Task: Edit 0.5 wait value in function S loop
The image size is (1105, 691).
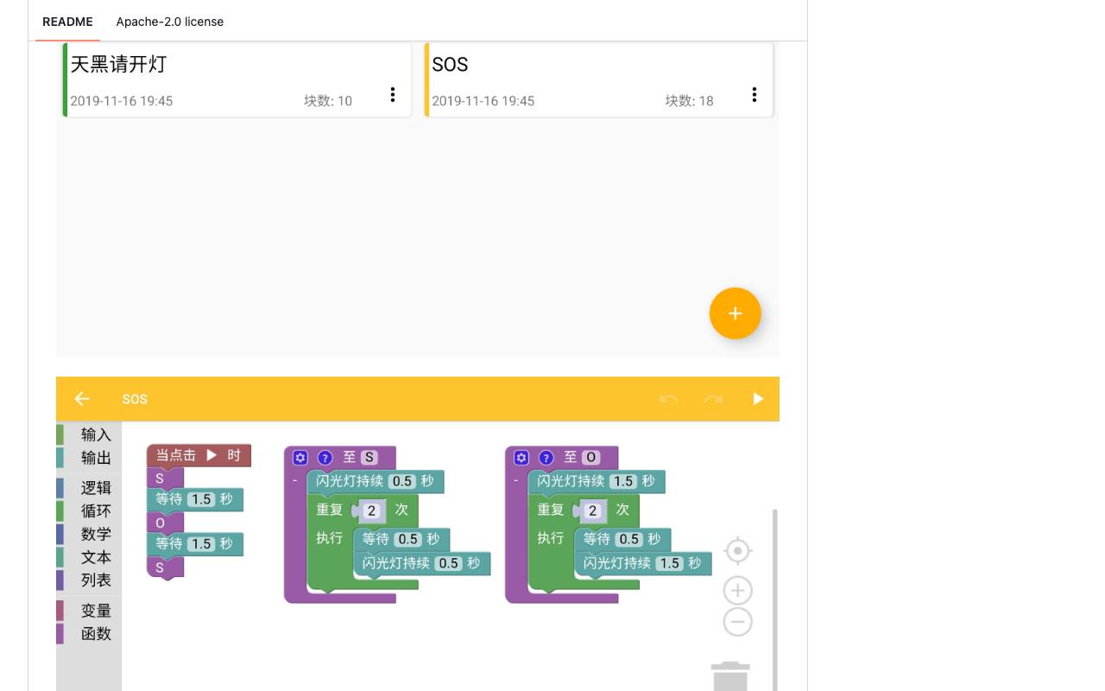Action: (407, 540)
